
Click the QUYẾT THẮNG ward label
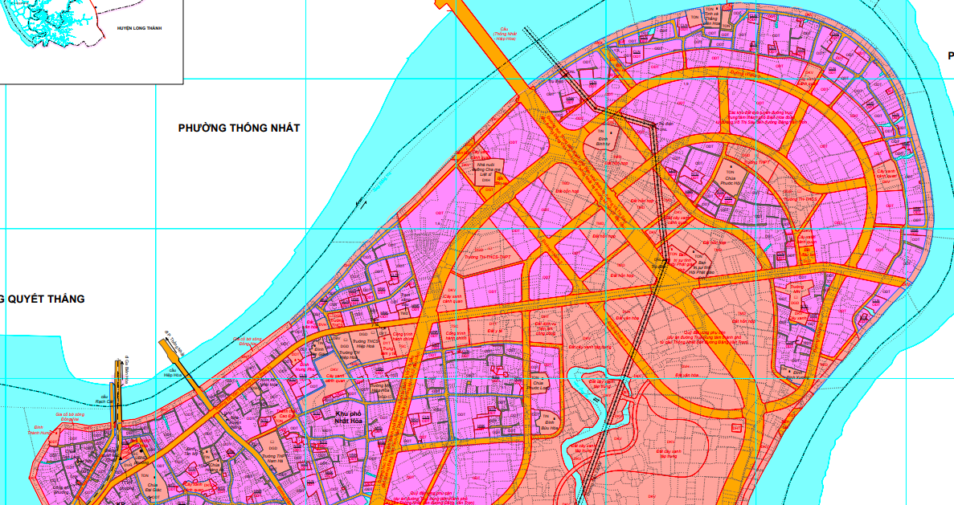click(x=45, y=299)
